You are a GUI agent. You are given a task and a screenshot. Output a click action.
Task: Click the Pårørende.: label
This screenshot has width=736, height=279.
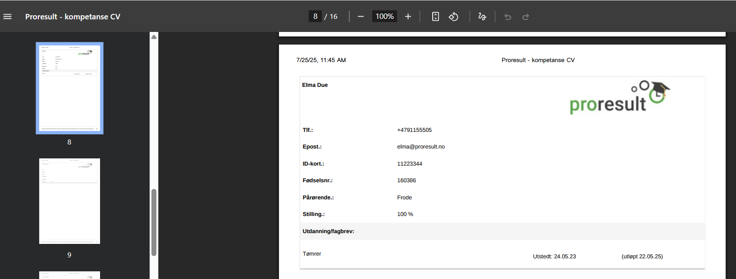pyautogui.click(x=318, y=198)
